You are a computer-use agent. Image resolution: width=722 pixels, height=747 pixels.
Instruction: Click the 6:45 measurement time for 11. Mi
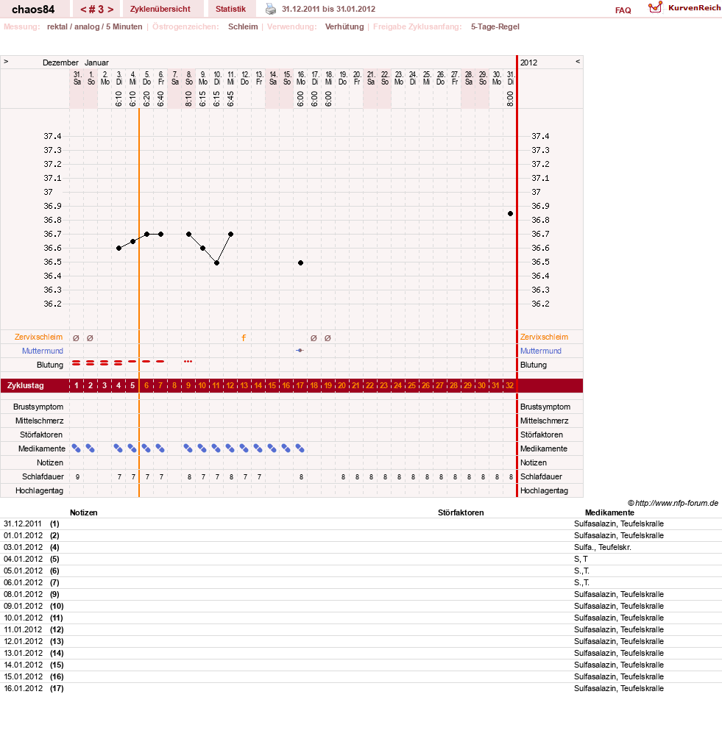[231, 99]
